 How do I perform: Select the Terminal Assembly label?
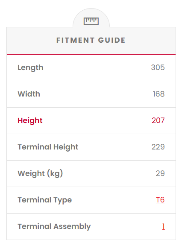(54, 227)
